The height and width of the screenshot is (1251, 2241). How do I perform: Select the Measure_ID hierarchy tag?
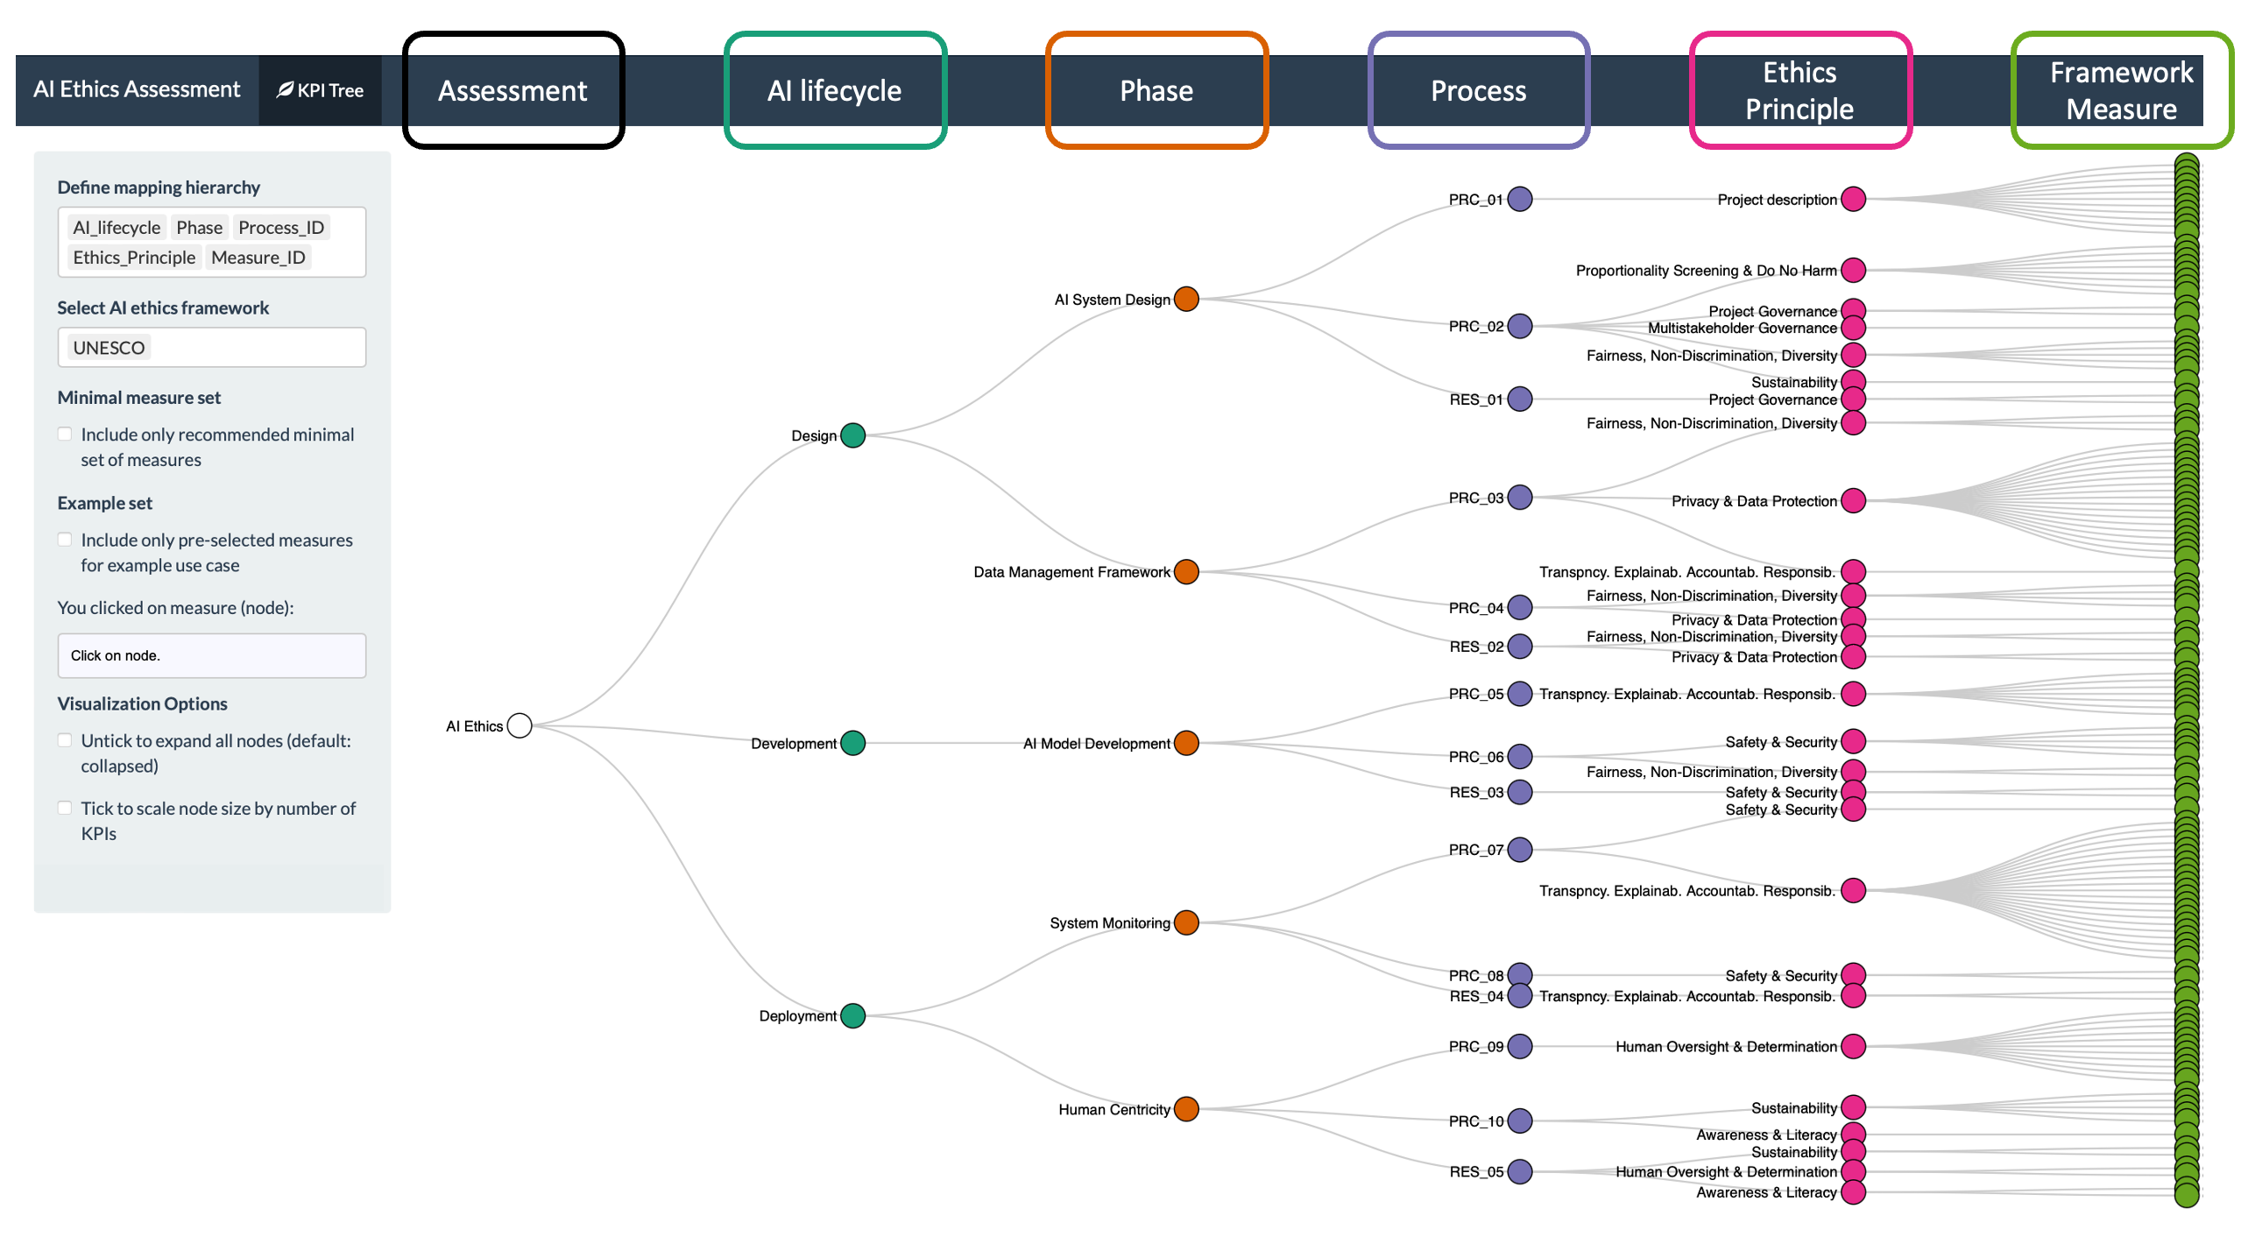tap(258, 258)
